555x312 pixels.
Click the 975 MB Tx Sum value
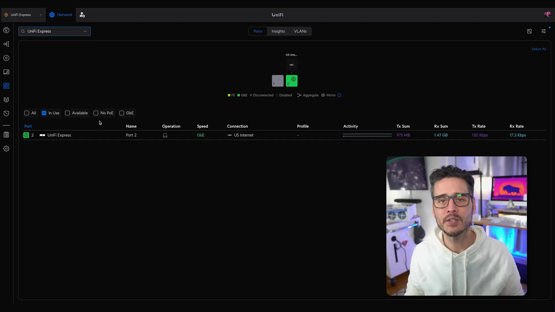click(403, 135)
